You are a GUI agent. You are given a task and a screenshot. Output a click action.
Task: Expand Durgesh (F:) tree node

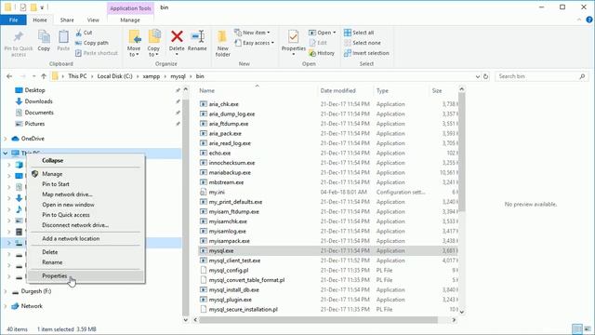tap(6, 291)
